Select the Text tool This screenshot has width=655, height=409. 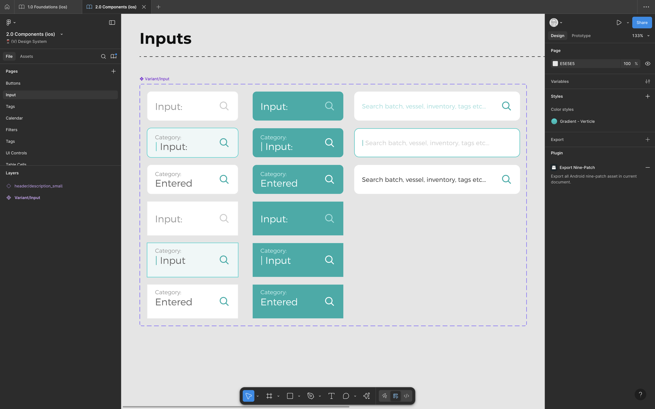[331, 396]
